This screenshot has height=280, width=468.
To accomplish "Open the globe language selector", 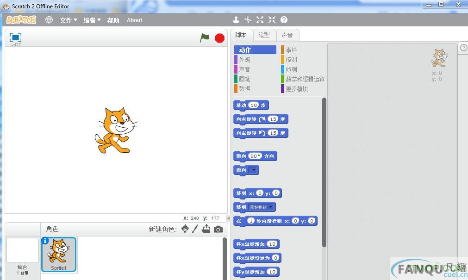I will point(49,20).
